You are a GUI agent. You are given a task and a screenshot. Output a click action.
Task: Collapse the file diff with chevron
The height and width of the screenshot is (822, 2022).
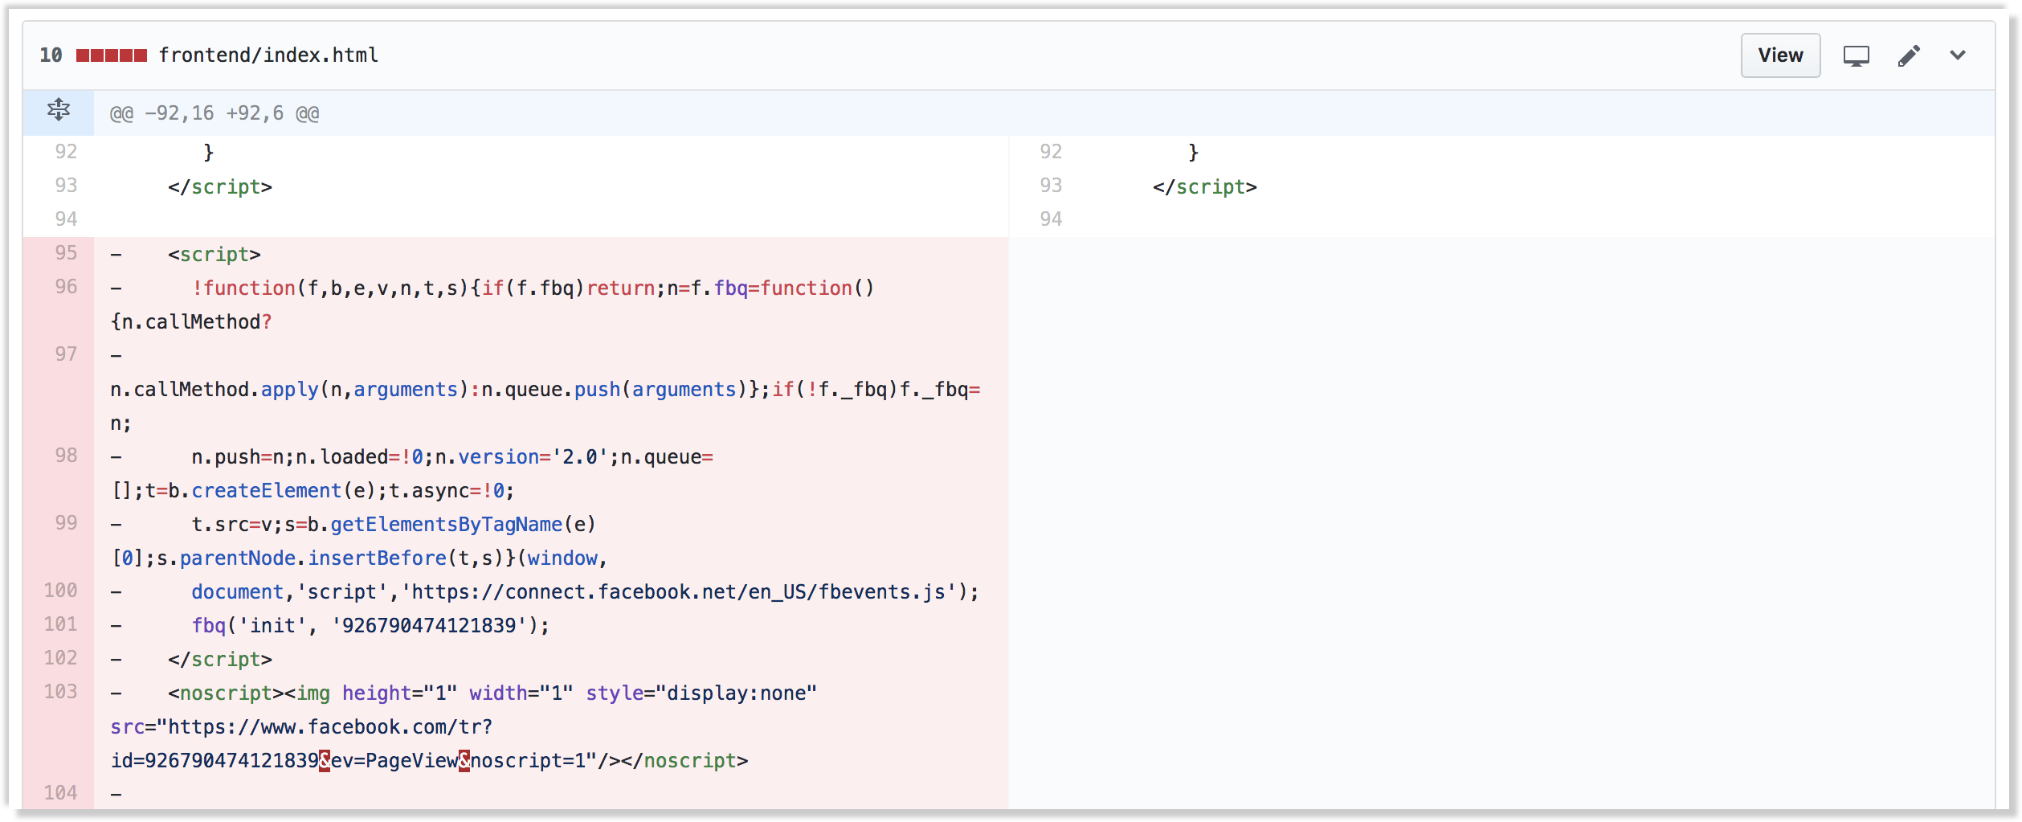coord(1958,55)
